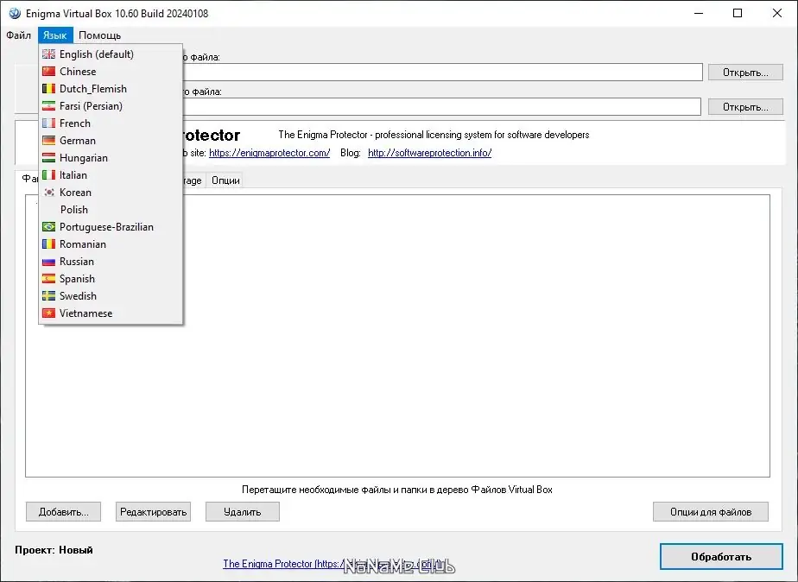Choose English (default) language text

tap(96, 54)
